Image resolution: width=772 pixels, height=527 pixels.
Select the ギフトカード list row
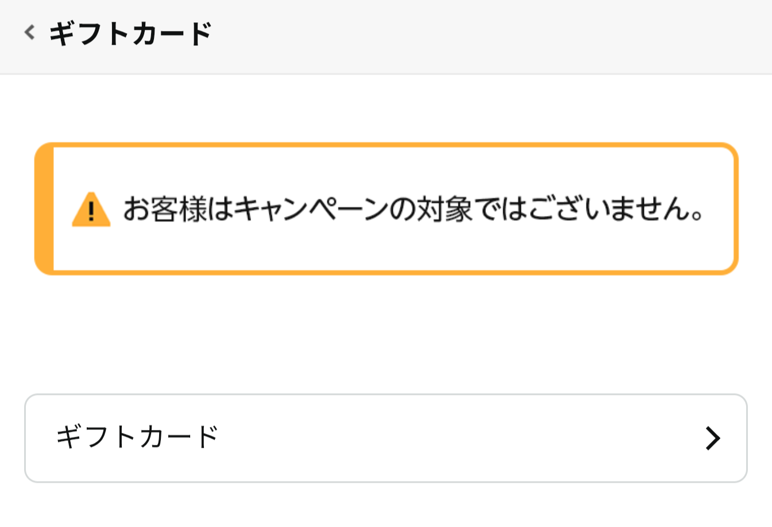point(385,438)
